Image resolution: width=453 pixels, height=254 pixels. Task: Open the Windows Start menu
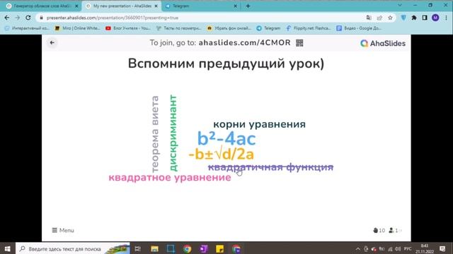[x=8, y=248]
